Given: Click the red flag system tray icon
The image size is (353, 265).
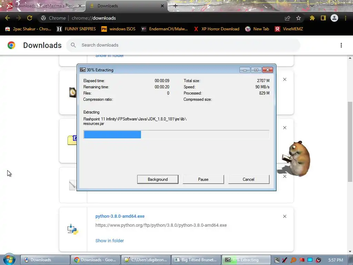Looking at the screenshot, I should 302,260.
